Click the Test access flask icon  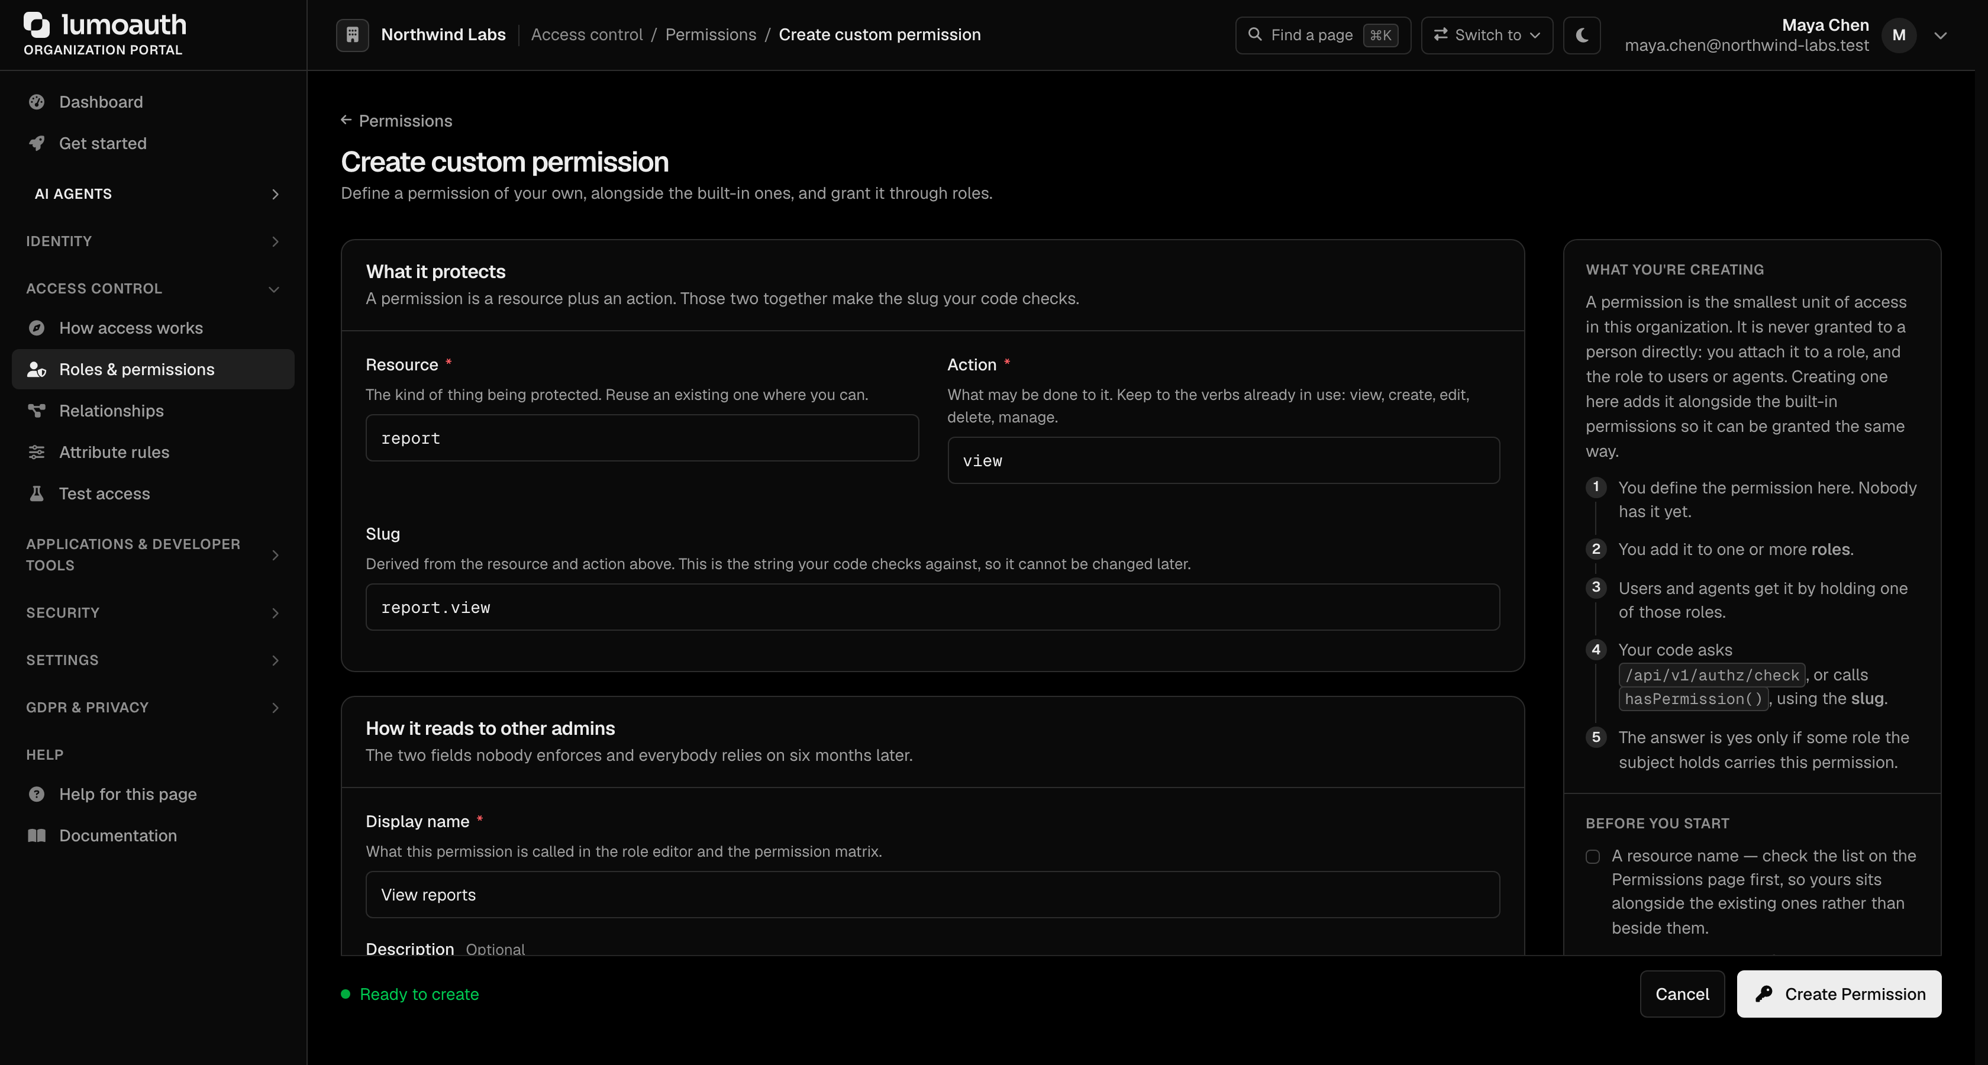36,494
